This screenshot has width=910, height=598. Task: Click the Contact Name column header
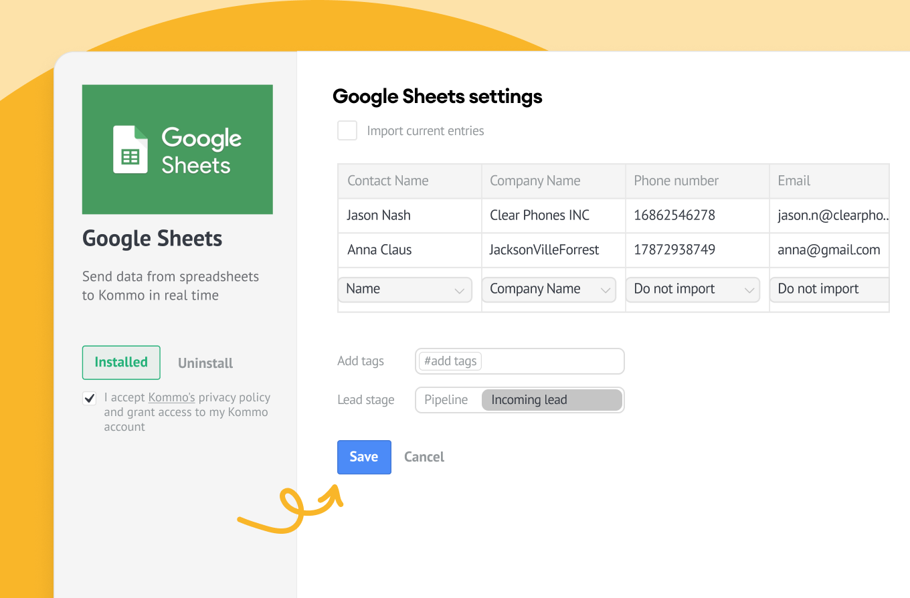point(388,181)
